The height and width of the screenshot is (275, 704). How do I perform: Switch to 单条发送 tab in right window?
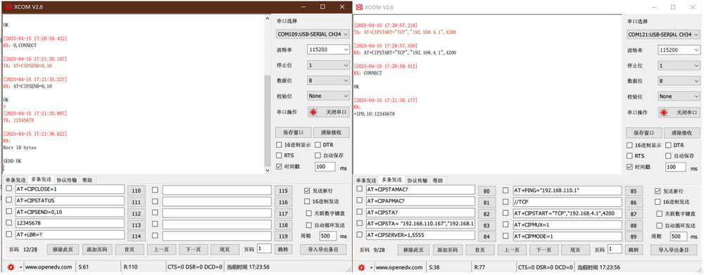pyautogui.click(x=366, y=180)
